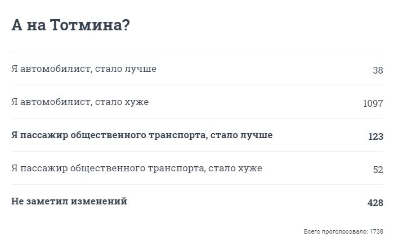Click "общественного транспорта" in the fourth option

click(137, 168)
